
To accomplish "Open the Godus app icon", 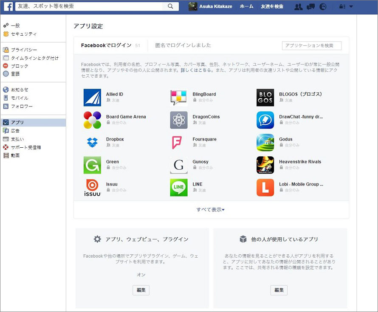I will click(265, 142).
